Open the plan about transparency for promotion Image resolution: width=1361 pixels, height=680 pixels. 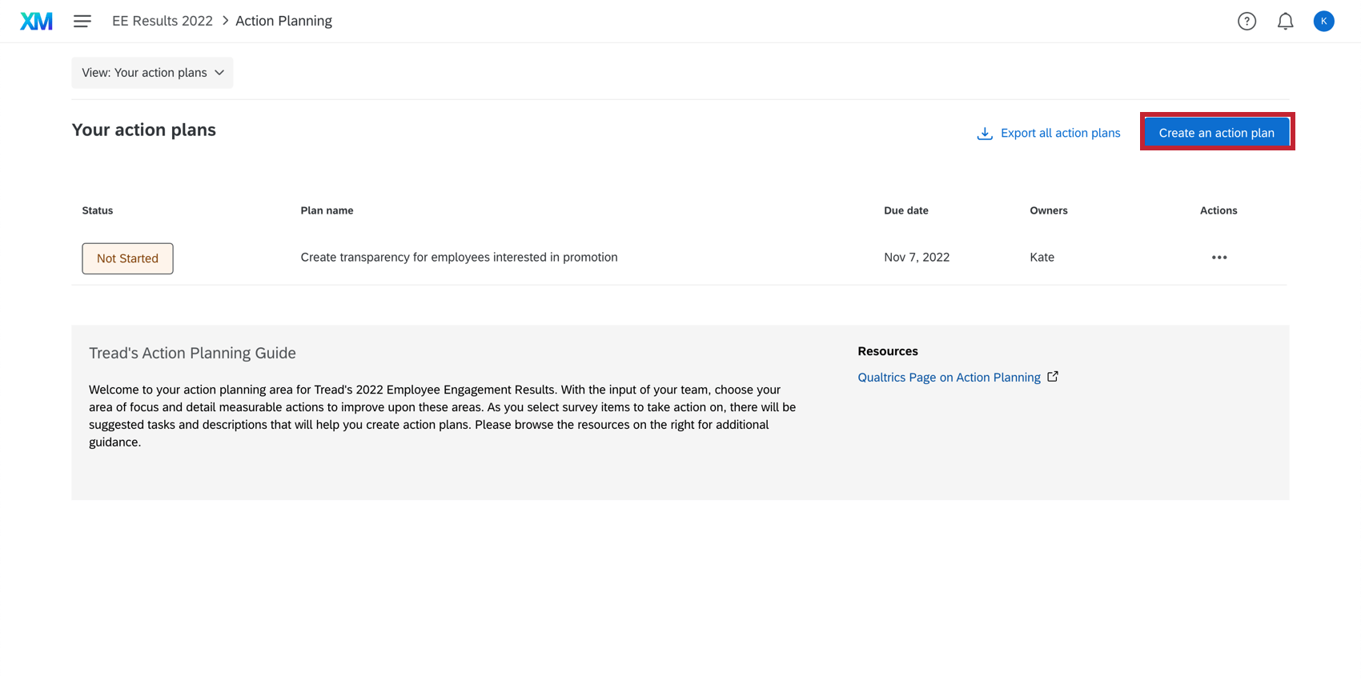[x=459, y=258]
